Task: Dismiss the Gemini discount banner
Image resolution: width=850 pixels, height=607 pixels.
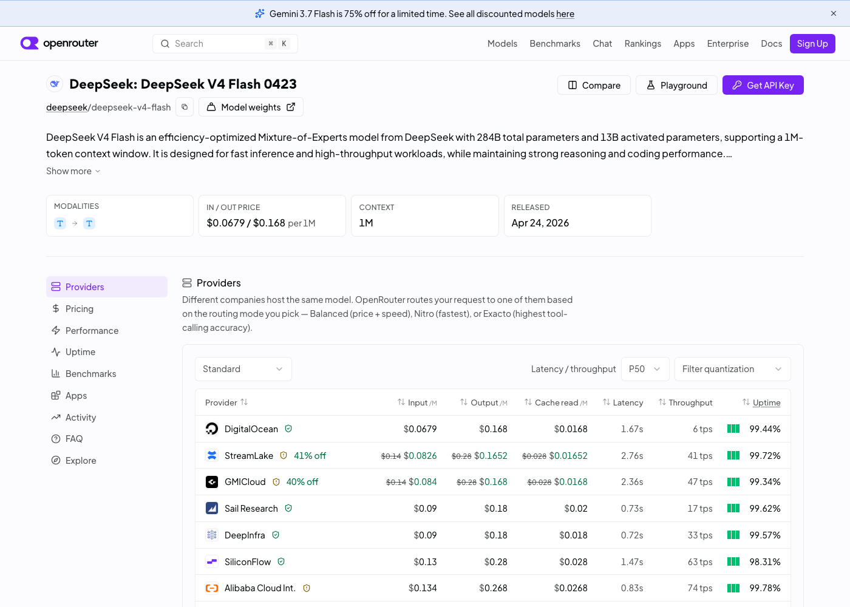Action: tap(834, 13)
